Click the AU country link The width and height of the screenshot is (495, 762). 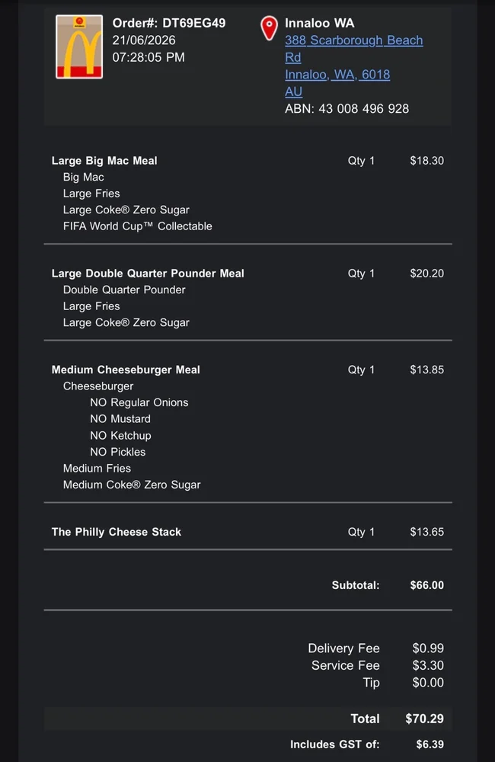[293, 91]
